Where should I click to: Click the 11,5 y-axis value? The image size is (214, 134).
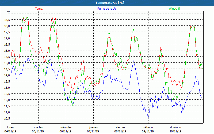7,106
